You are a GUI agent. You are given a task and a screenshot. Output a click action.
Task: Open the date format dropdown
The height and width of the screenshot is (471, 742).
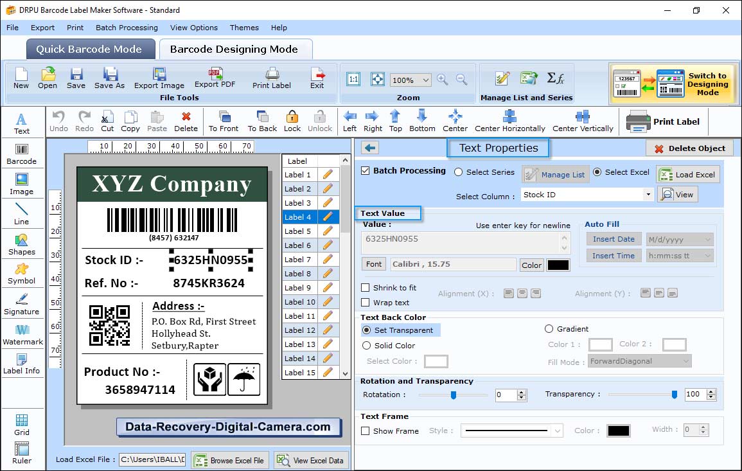tap(707, 239)
